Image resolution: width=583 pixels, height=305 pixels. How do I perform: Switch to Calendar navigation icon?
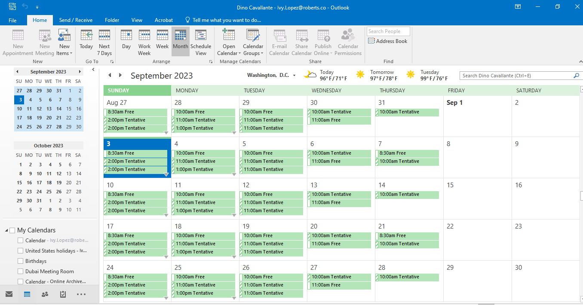[27, 294]
